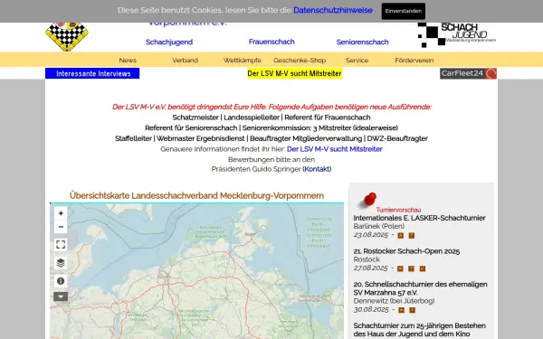Click the Interessante Interviews blue button
Screen dimensions: 543x339
pyautogui.click(x=92, y=73)
